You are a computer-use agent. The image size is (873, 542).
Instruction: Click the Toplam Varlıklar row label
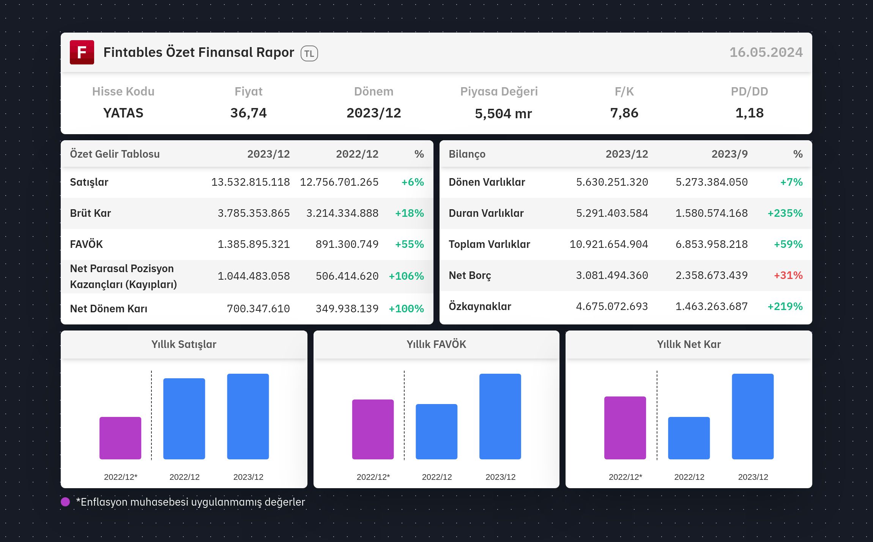point(490,244)
